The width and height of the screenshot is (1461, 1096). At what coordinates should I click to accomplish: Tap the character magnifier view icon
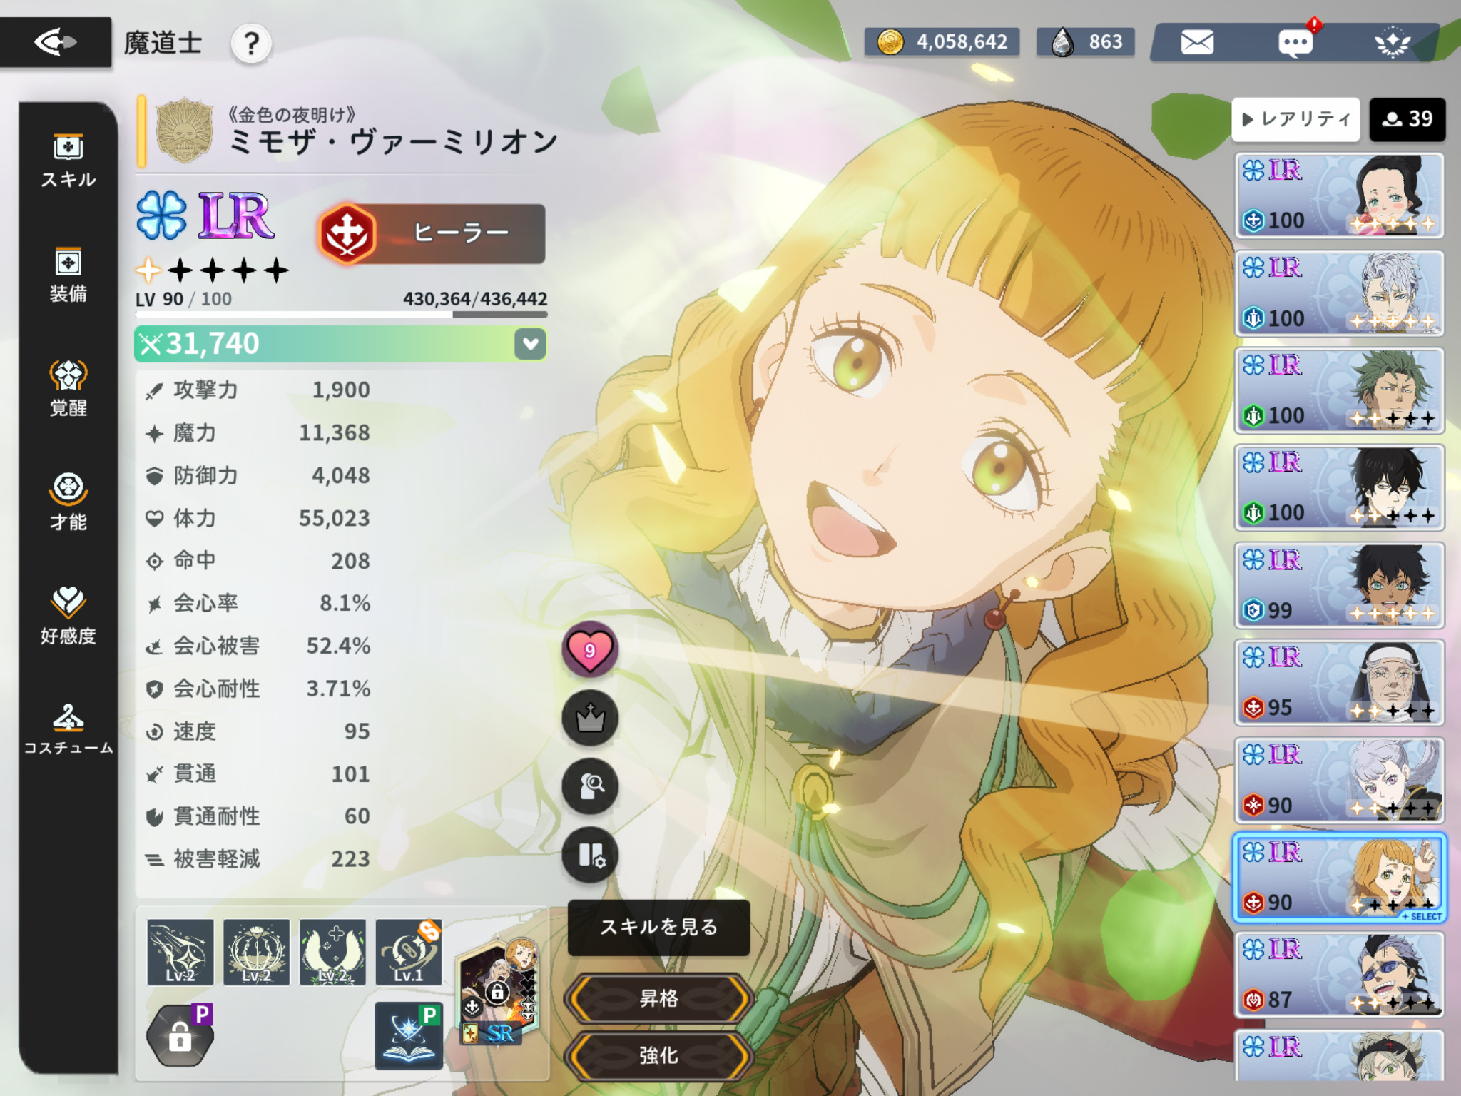(590, 786)
